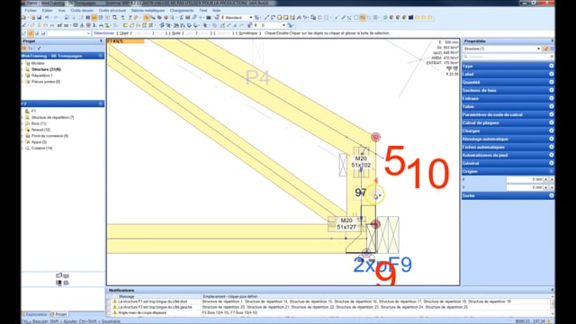The height and width of the screenshot is (324, 576).
Task: Click the save disk icon in toolbar
Action: click(x=40, y=17)
